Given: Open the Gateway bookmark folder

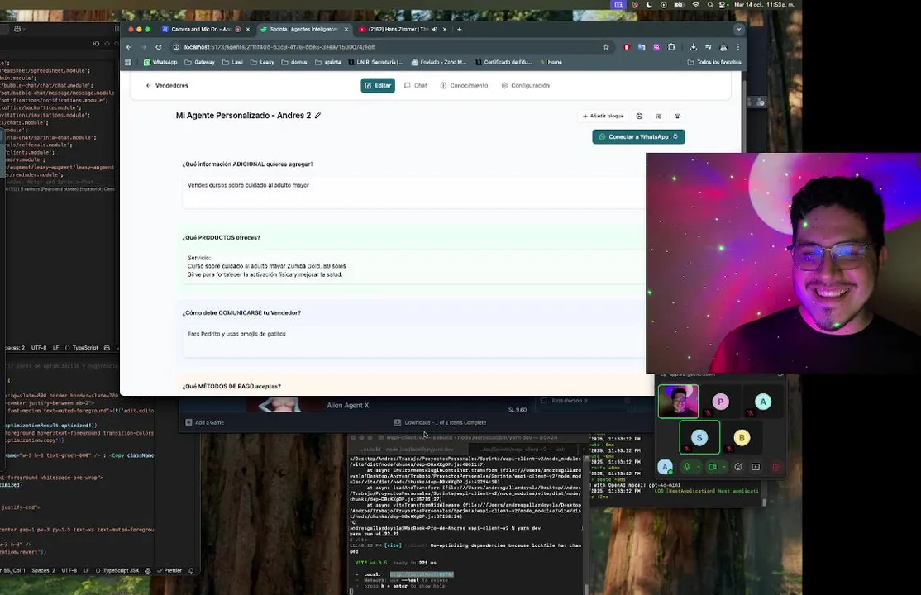Looking at the screenshot, I should (200, 62).
